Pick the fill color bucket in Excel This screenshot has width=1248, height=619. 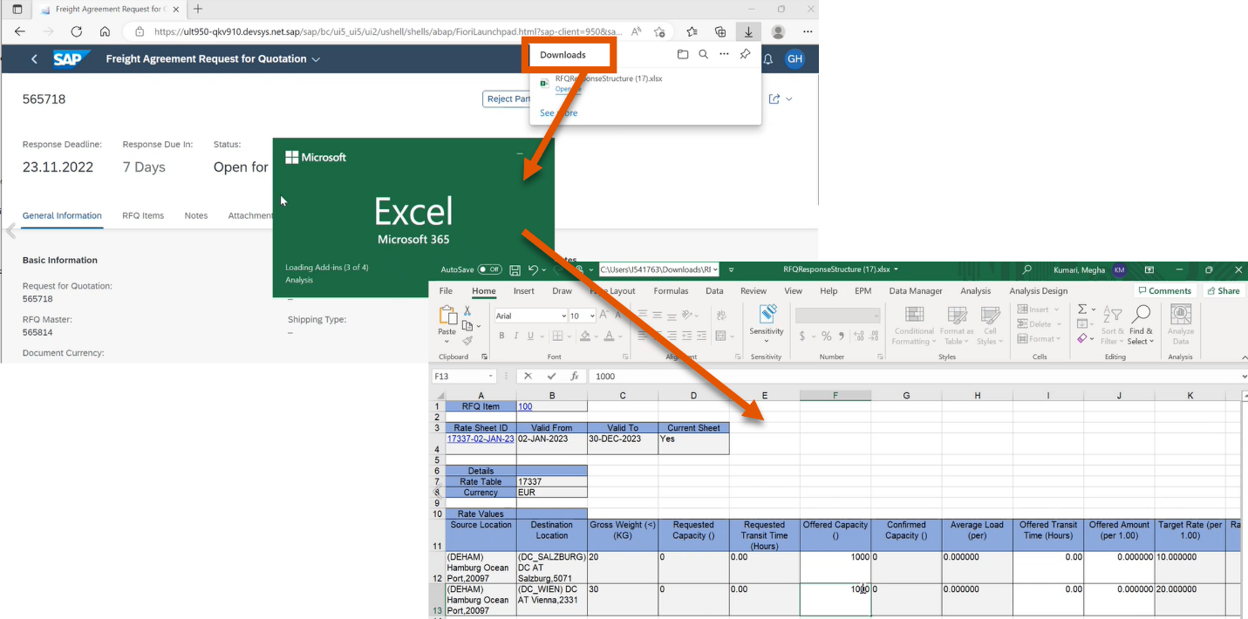[586, 336]
